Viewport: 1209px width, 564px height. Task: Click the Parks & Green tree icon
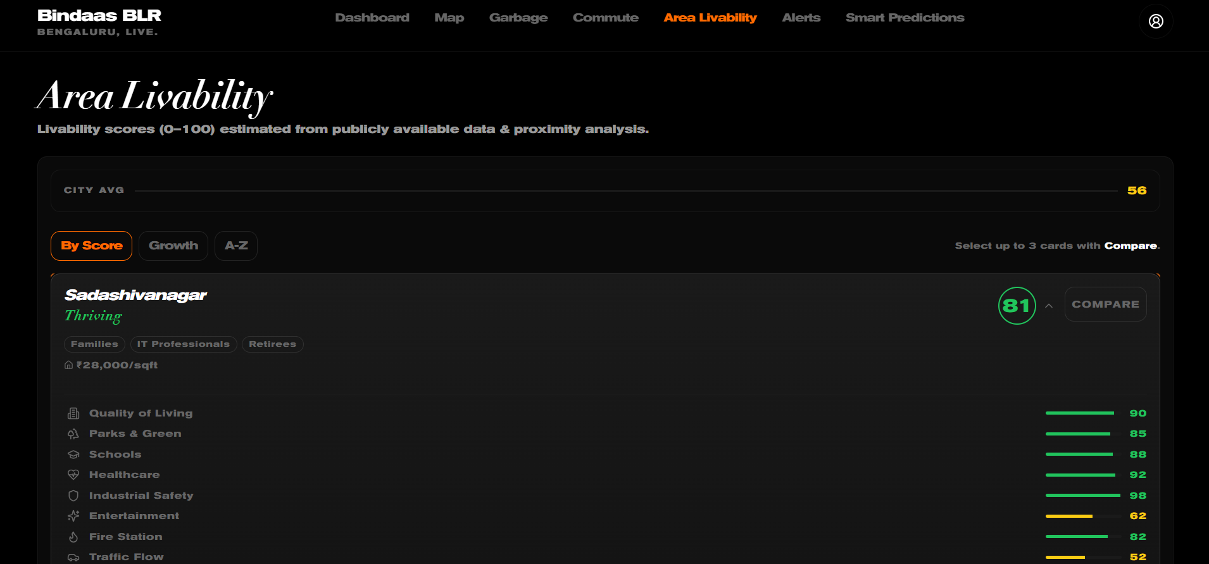(73, 434)
